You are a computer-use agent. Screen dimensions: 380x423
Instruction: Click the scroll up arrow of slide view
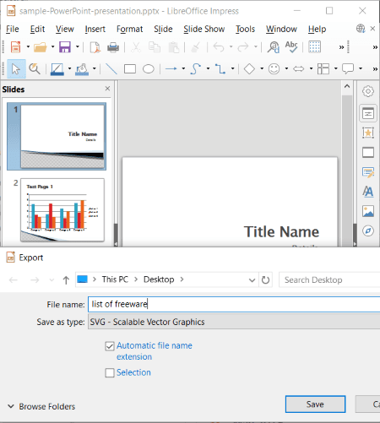pos(347,86)
